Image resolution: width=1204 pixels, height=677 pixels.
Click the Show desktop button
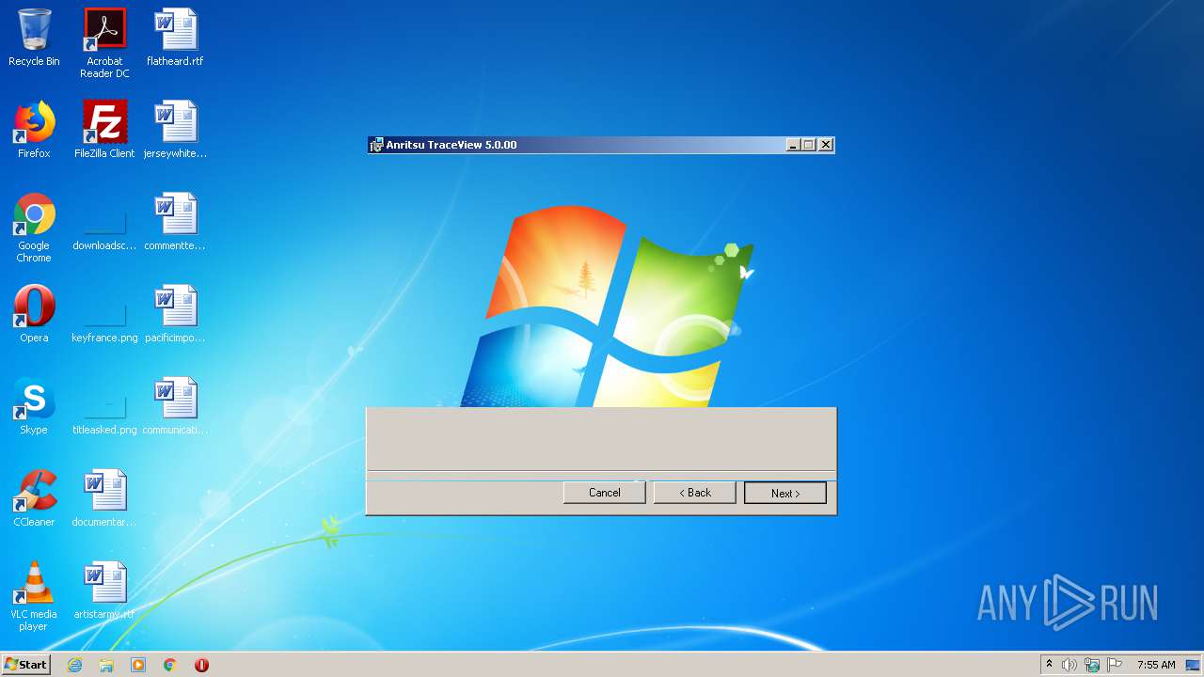[1193, 665]
